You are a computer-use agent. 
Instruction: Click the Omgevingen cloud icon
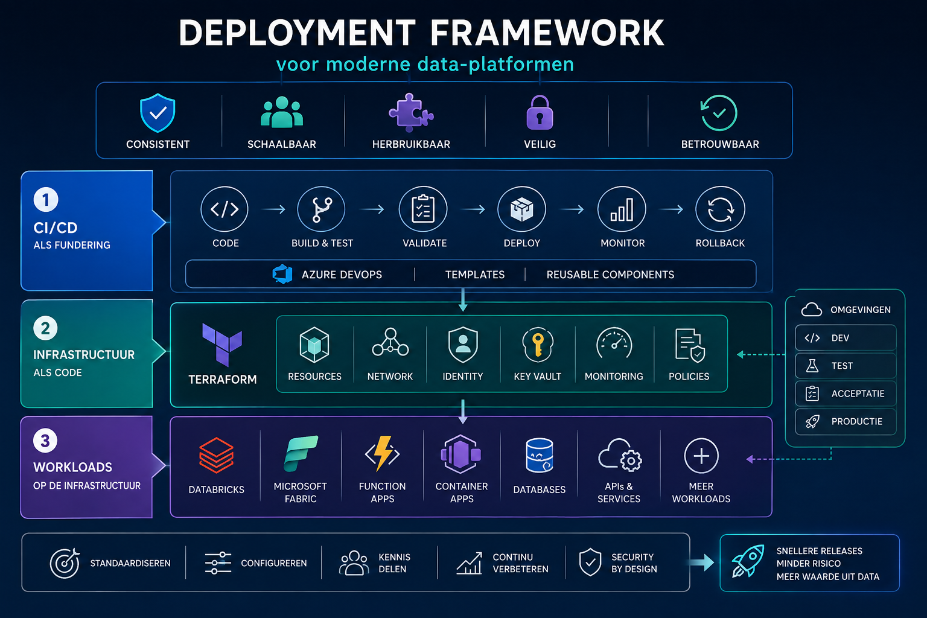pos(812,310)
